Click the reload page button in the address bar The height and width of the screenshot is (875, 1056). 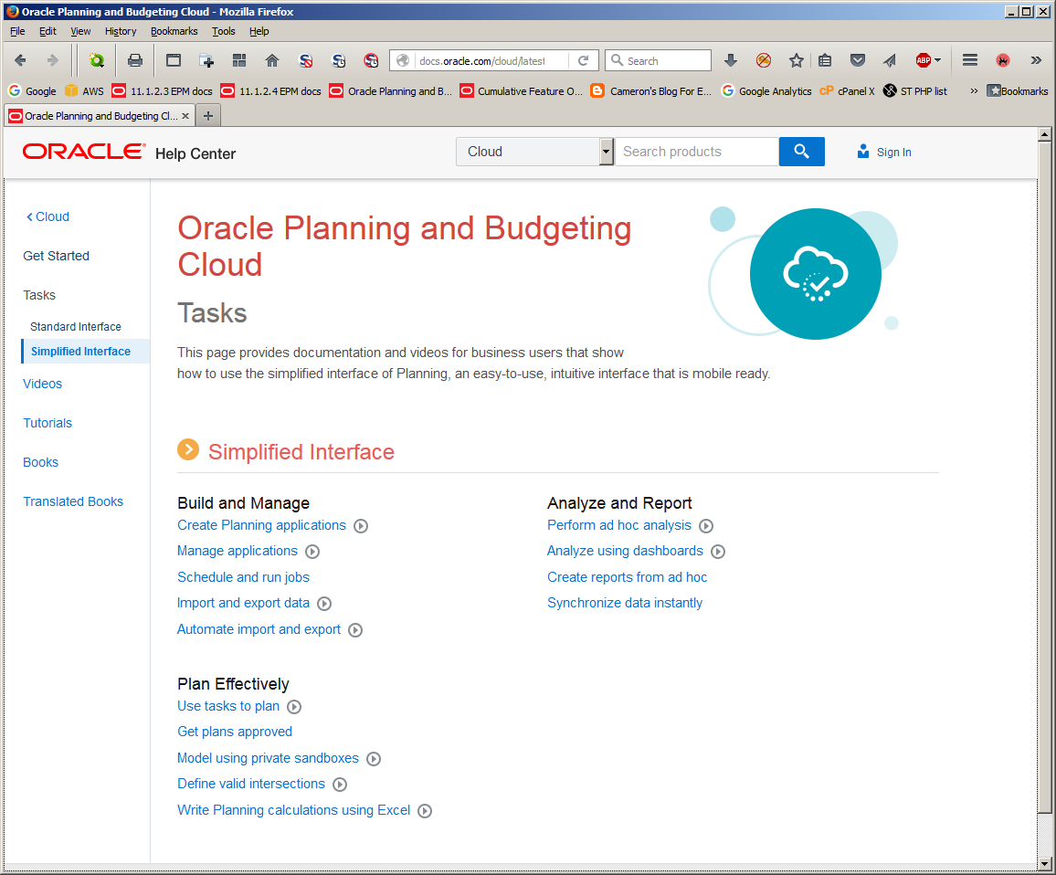tap(583, 60)
